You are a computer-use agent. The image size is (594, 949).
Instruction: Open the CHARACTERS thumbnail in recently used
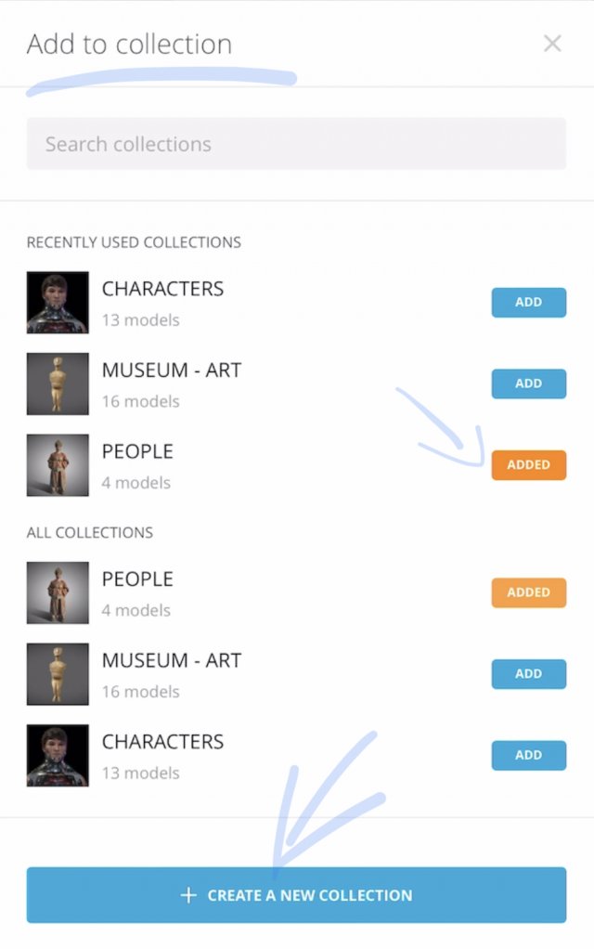coord(58,303)
